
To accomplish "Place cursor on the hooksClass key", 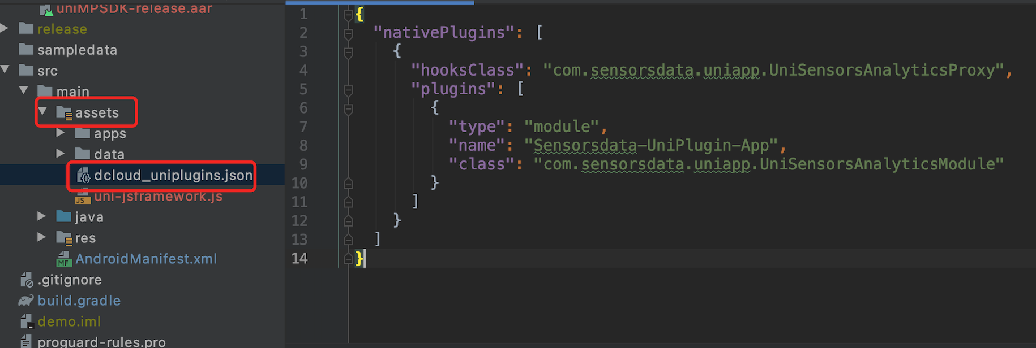I will [x=467, y=70].
